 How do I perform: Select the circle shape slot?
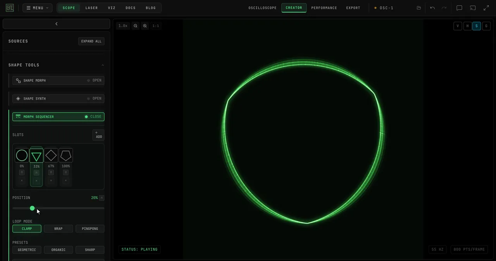22,156
